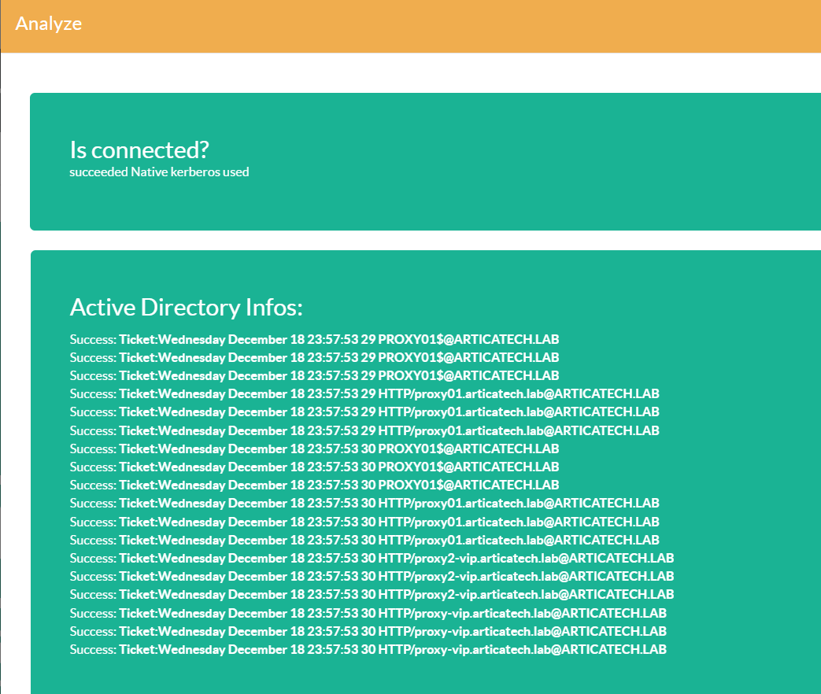Select the second HTTP/proxy2-vip ticket line
This screenshot has height=694, width=821.
(372, 576)
